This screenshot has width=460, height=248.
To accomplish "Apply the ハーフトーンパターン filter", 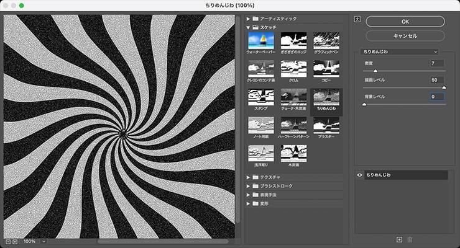I will (293, 127).
